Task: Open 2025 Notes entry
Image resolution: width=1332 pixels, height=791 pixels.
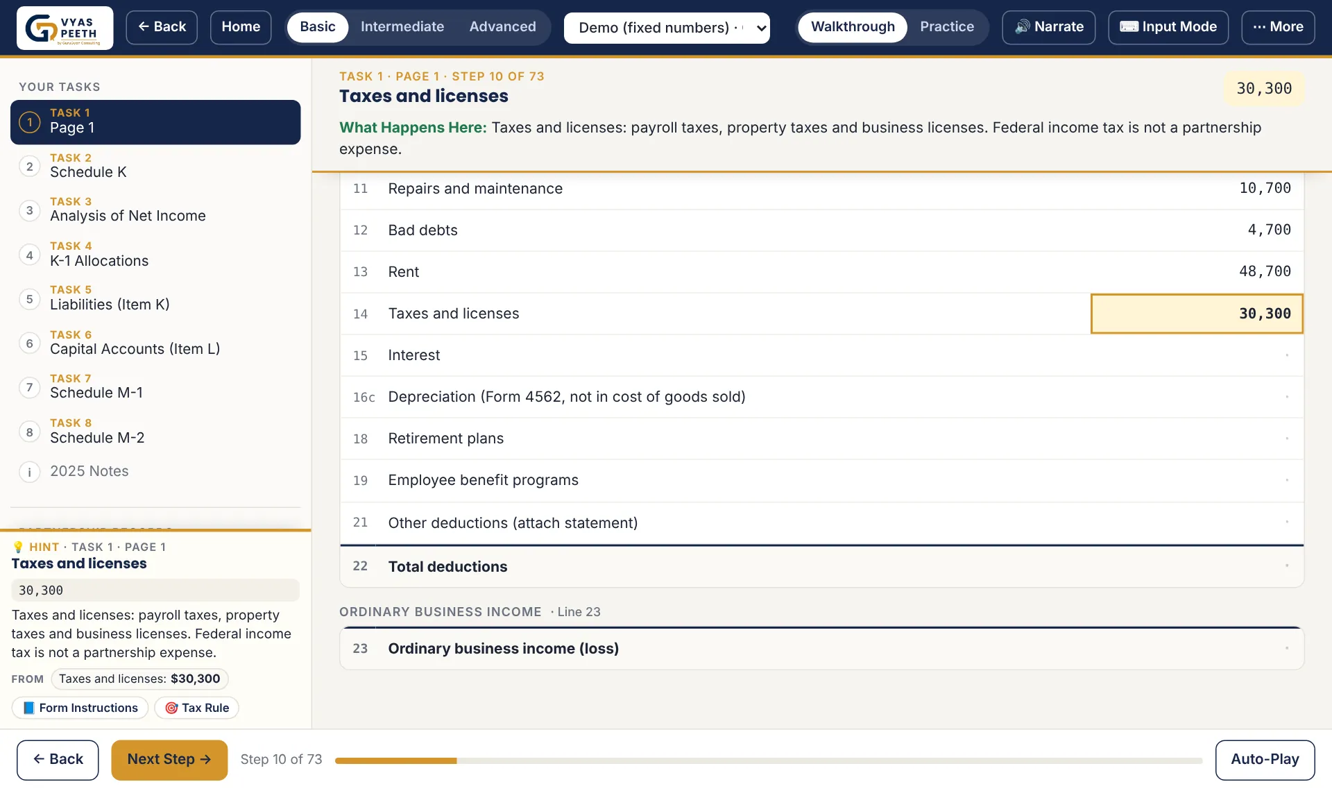Action: [x=155, y=472]
